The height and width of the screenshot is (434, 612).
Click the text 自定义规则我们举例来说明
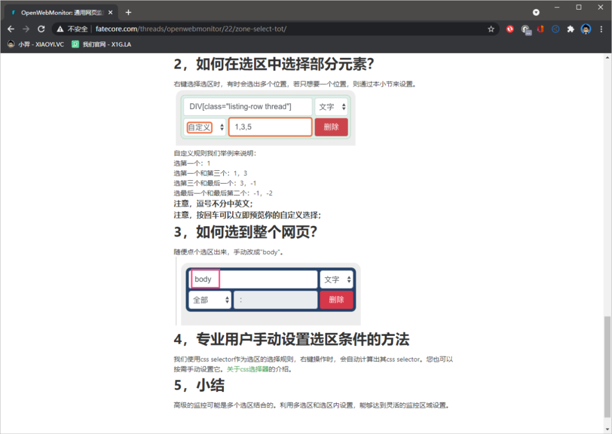point(215,153)
